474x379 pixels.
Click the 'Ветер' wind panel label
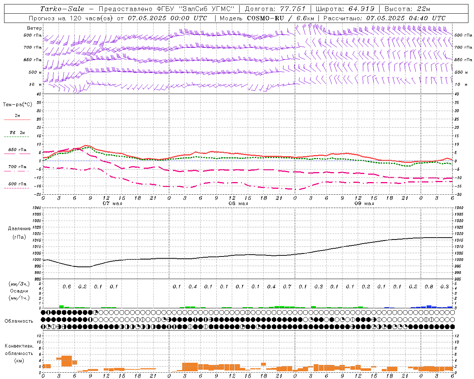click(x=34, y=28)
